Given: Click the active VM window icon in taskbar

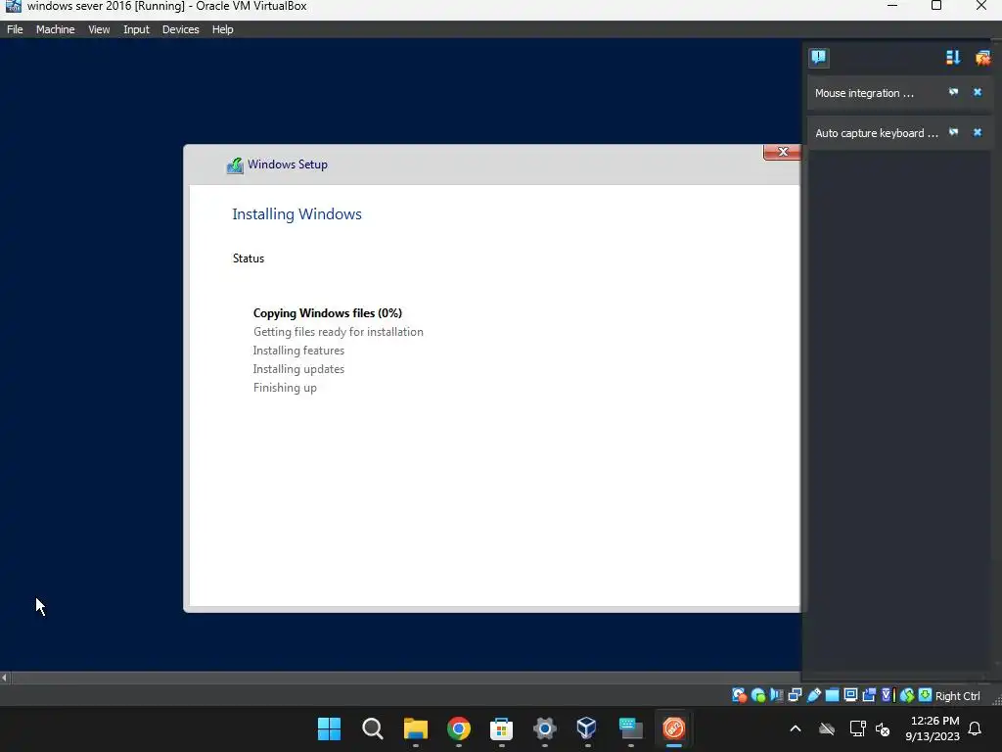Looking at the screenshot, I should tap(673, 728).
